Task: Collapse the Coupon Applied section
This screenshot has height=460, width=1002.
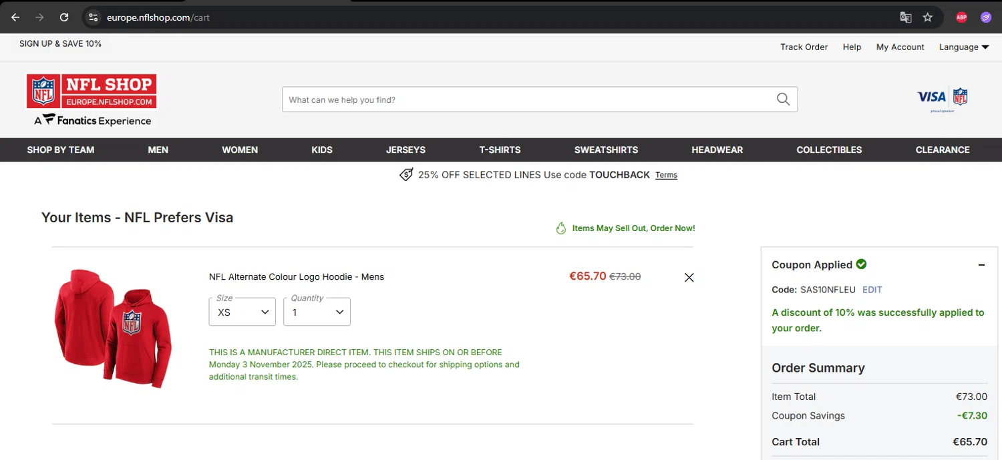Action: coord(981,265)
